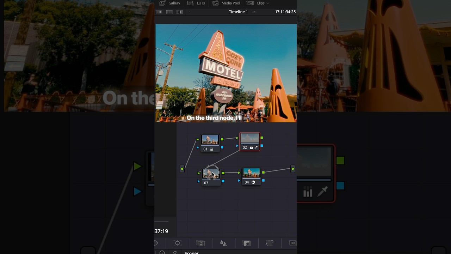Click node 02 green RGB output square

[x=262, y=138]
